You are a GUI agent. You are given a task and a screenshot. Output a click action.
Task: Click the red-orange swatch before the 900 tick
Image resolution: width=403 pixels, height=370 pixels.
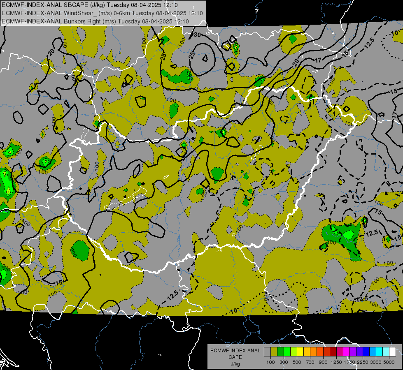320,351
